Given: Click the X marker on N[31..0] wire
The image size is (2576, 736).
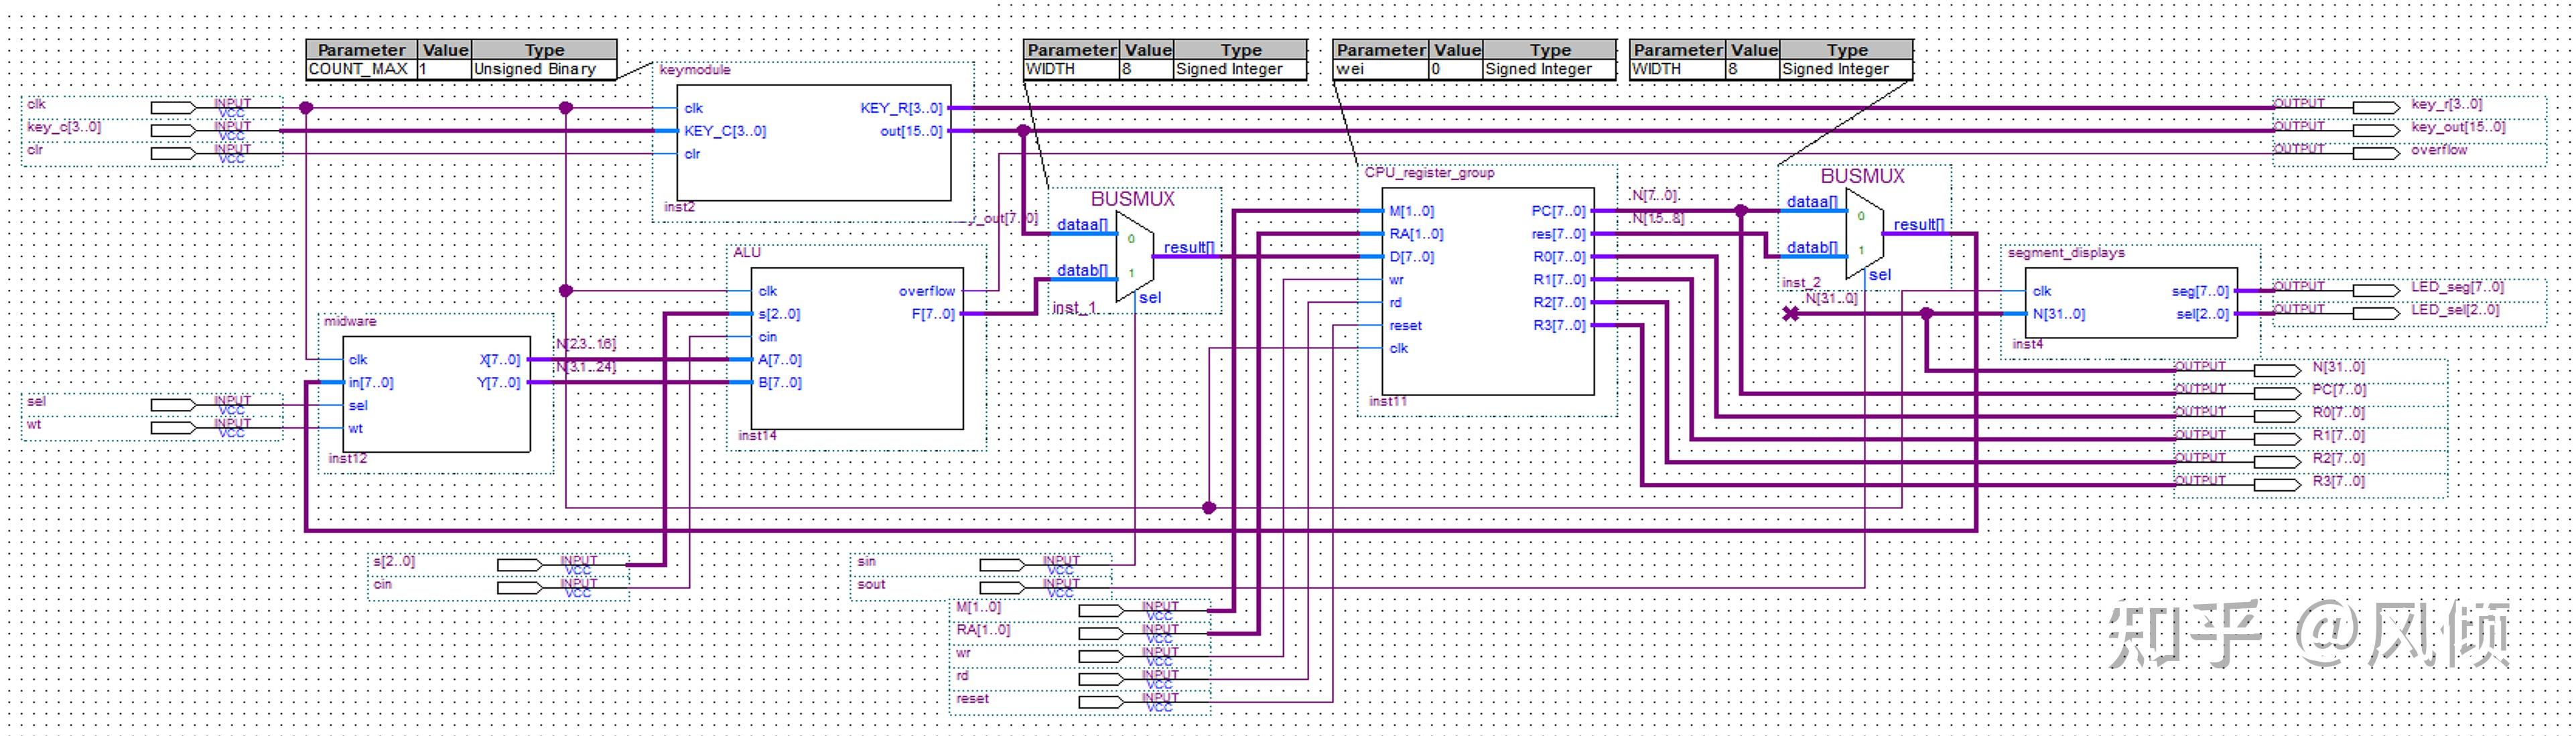Looking at the screenshot, I should pyautogui.click(x=1791, y=314).
